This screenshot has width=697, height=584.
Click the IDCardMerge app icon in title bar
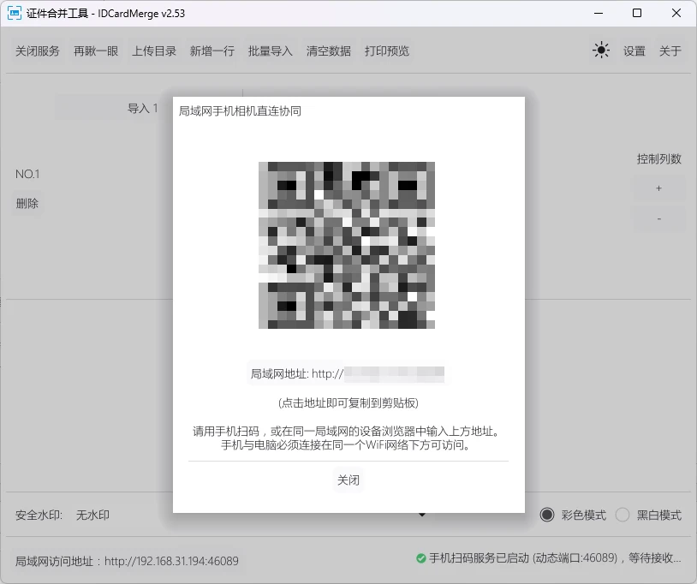click(x=15, y=14)
